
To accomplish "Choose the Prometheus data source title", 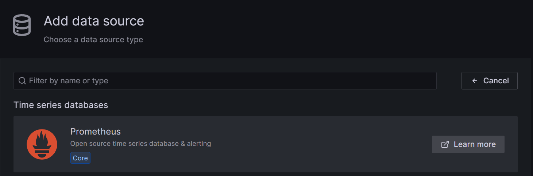I will click(x=95, y=131).
